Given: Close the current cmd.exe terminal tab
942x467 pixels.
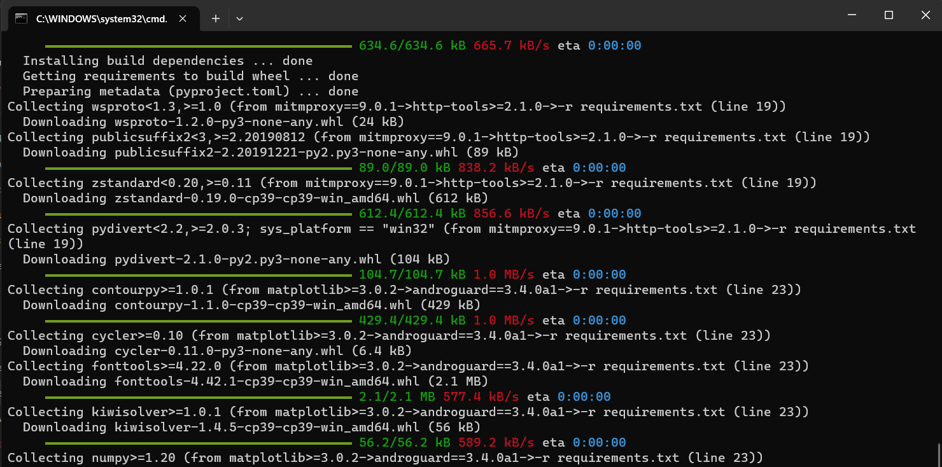Looking at the screenshot, I should pyautogui.click(x=183, y=18).
